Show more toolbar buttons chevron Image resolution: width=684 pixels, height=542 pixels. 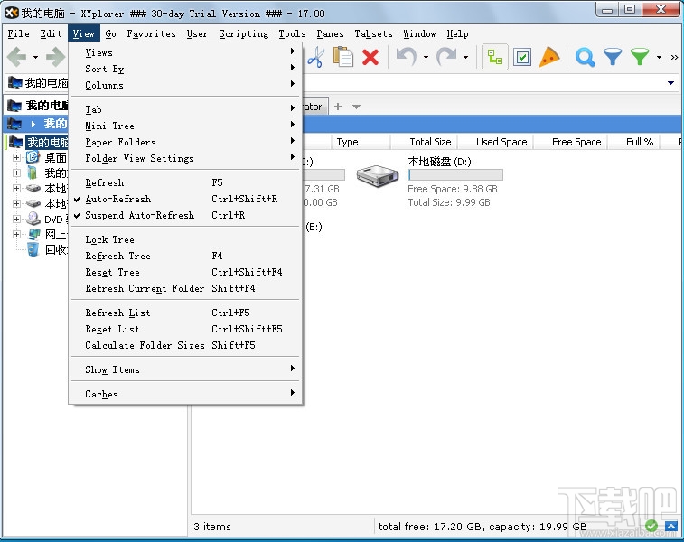pyautogui.click(x=674, y=57)
